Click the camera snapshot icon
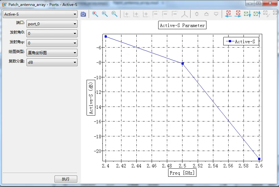This screenshot has width=279, height=187. (83, 14)
